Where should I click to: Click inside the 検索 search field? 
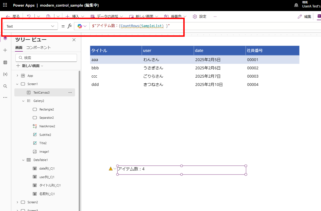pyautogui.click(x=46, y=58)
